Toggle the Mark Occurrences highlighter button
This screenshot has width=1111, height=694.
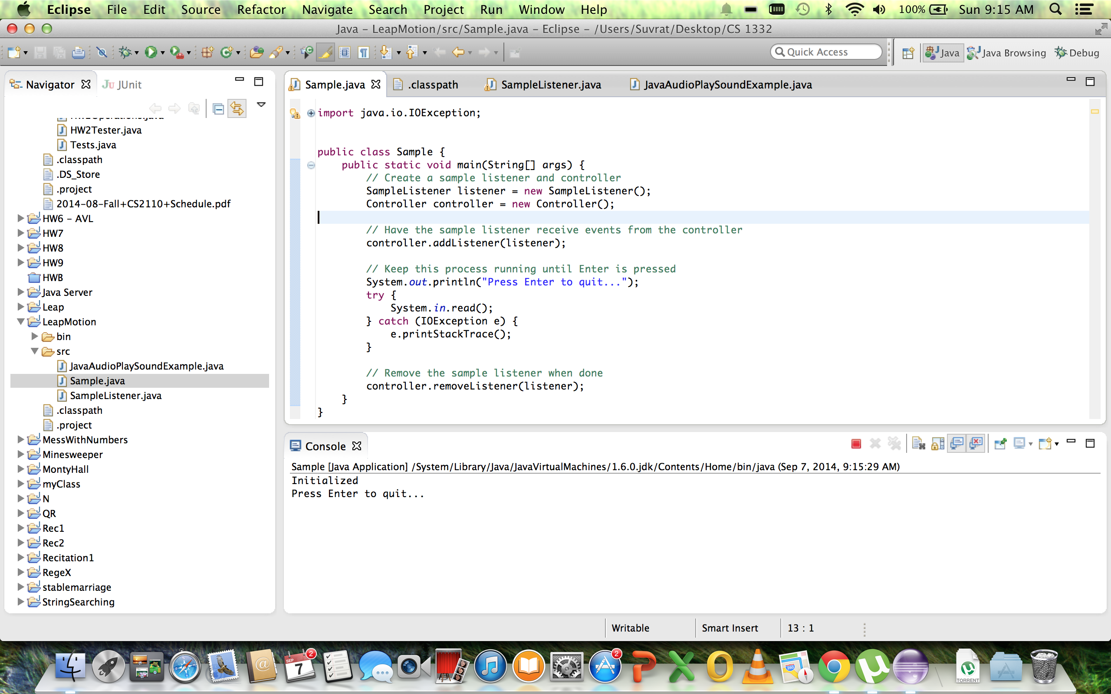point(325,52)
